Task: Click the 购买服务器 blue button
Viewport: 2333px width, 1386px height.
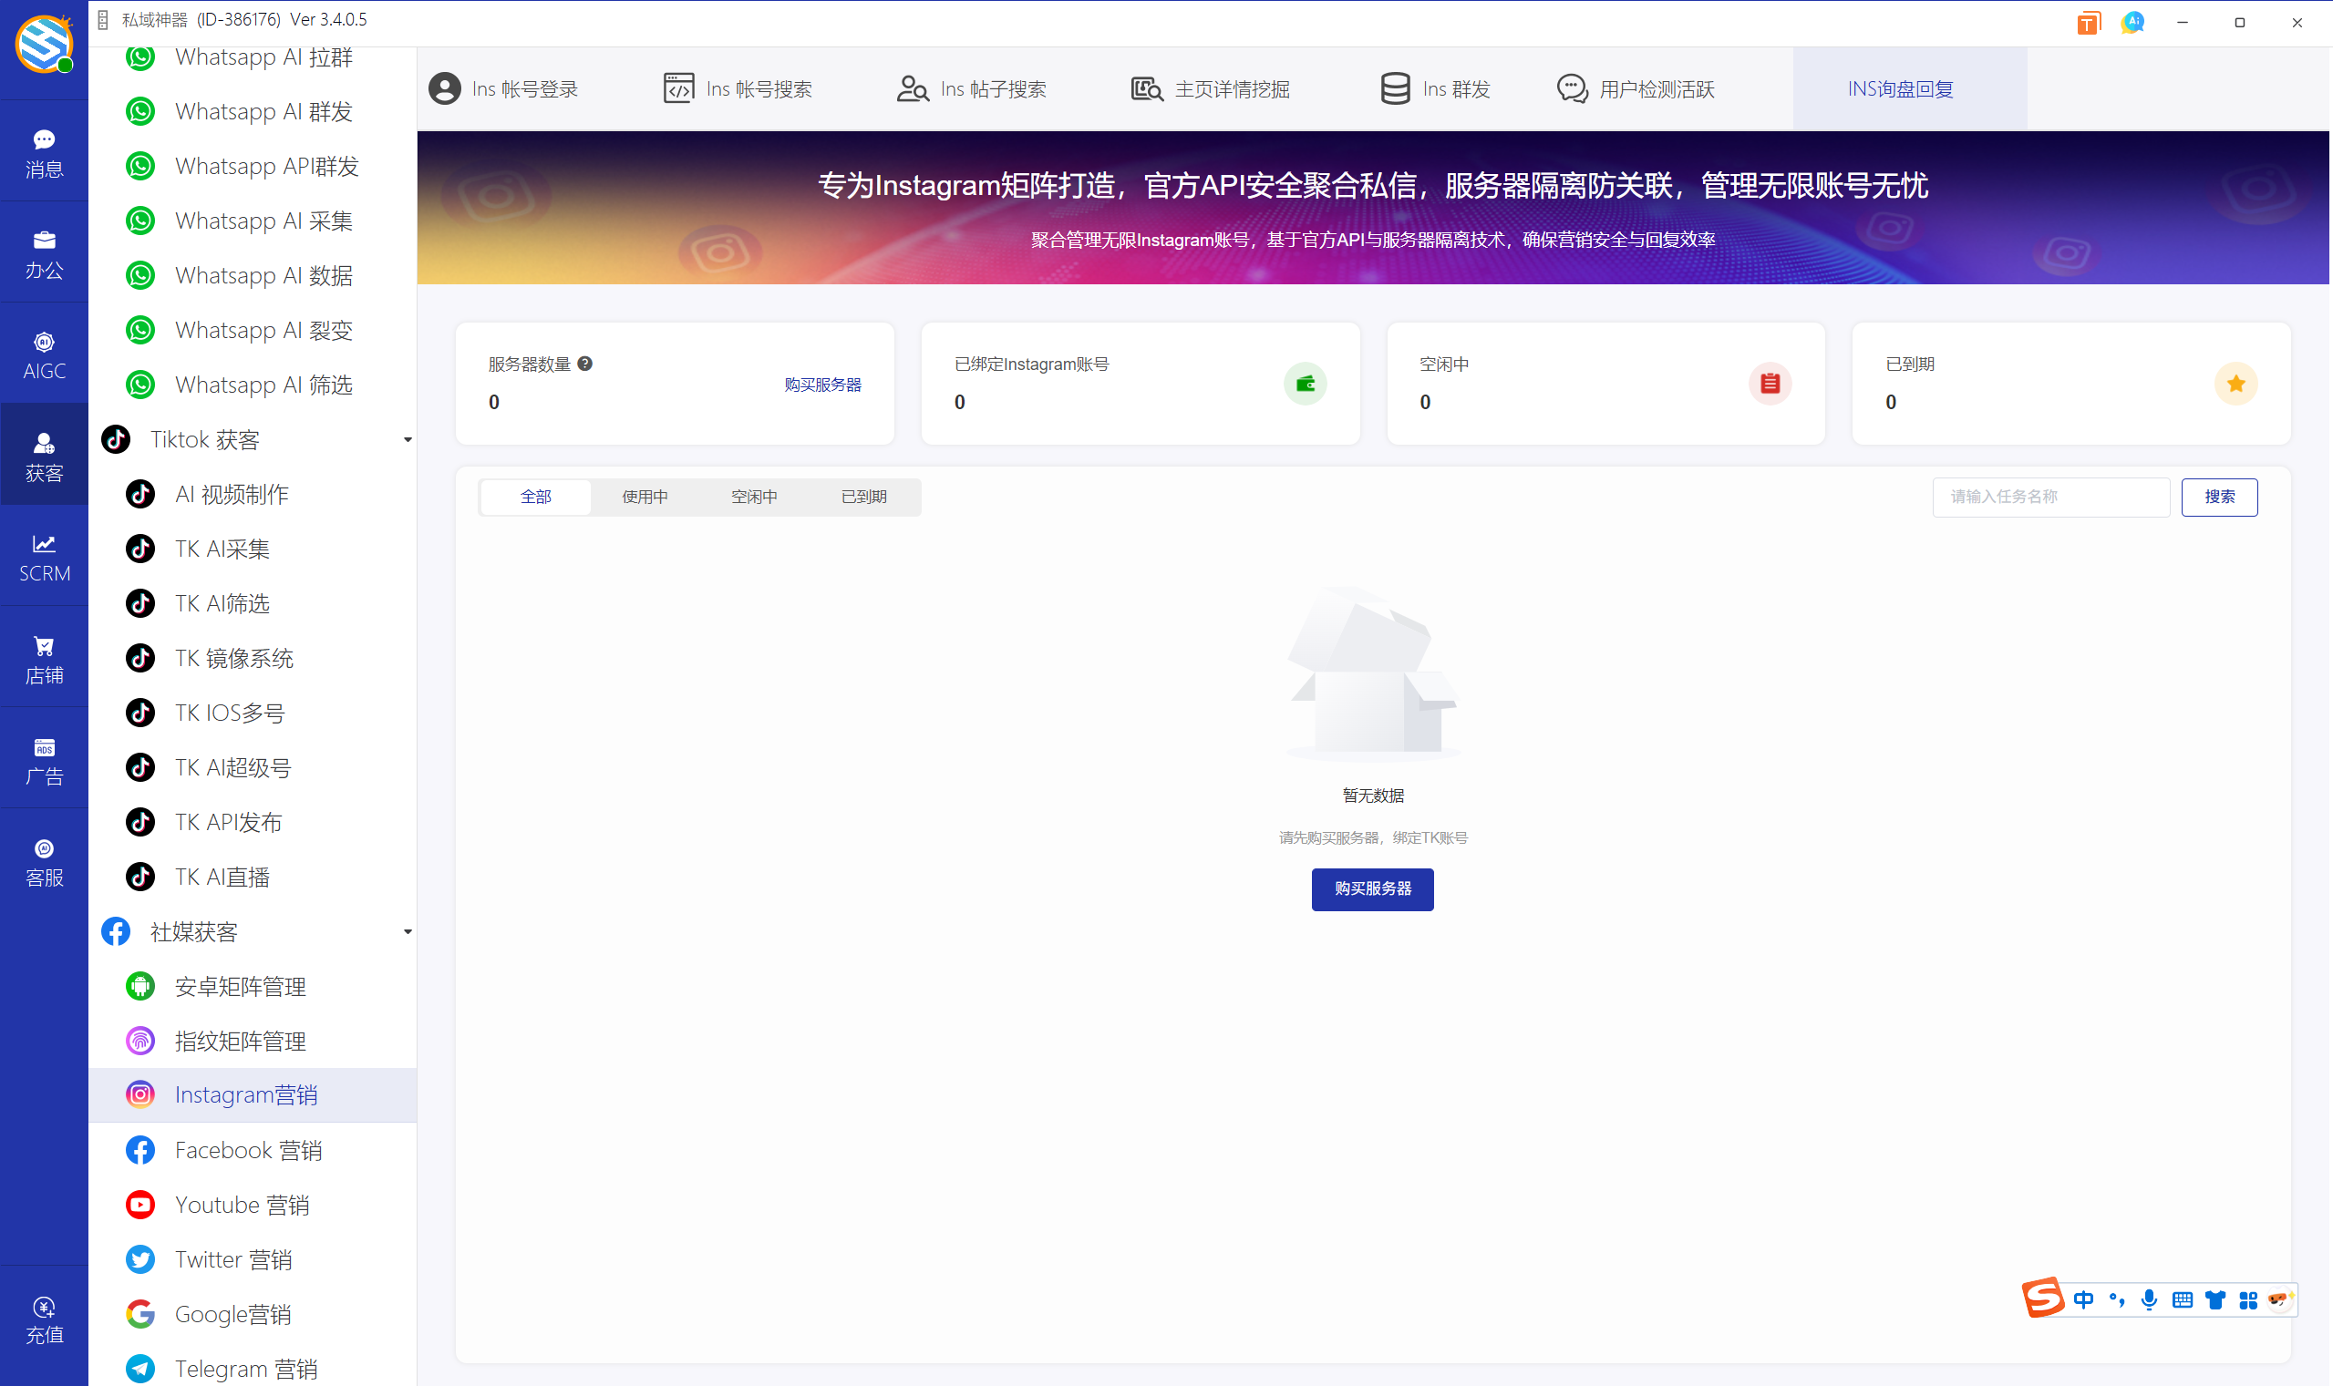Action: [1371, 889]
